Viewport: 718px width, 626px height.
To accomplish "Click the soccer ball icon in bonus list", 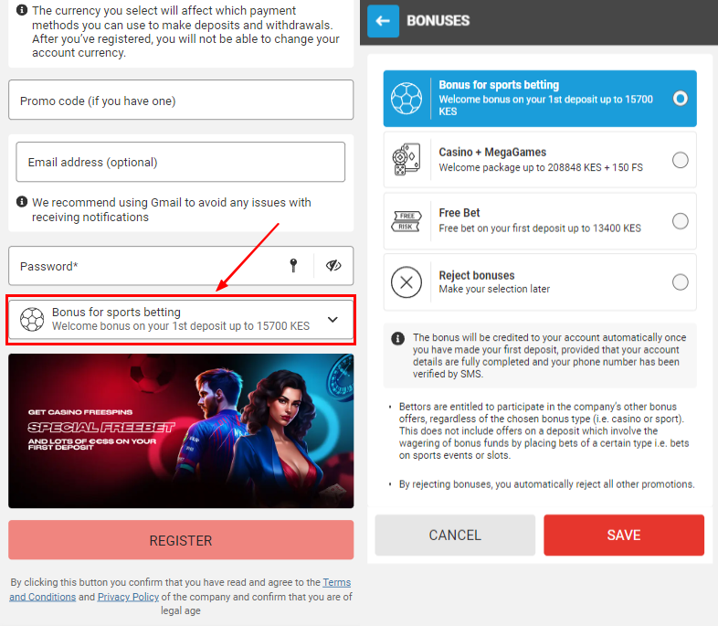I will [x=406, y=98].
